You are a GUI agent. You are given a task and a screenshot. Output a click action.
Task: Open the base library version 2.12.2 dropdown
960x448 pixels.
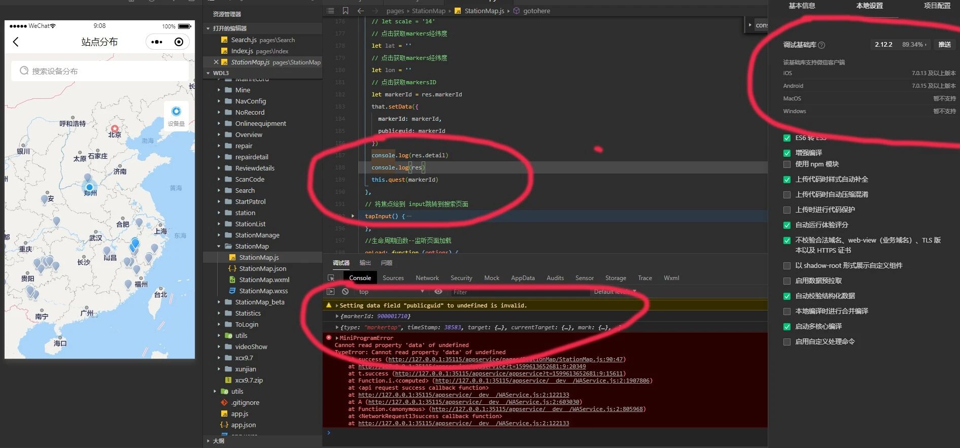[901, 45]
